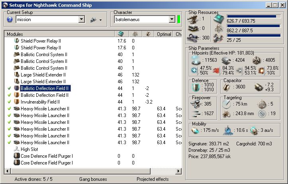The image size is (288, 184).
Task: Toggle checkmark on last Heavy Missile Launcher II
Action: (x=10, y=143)
